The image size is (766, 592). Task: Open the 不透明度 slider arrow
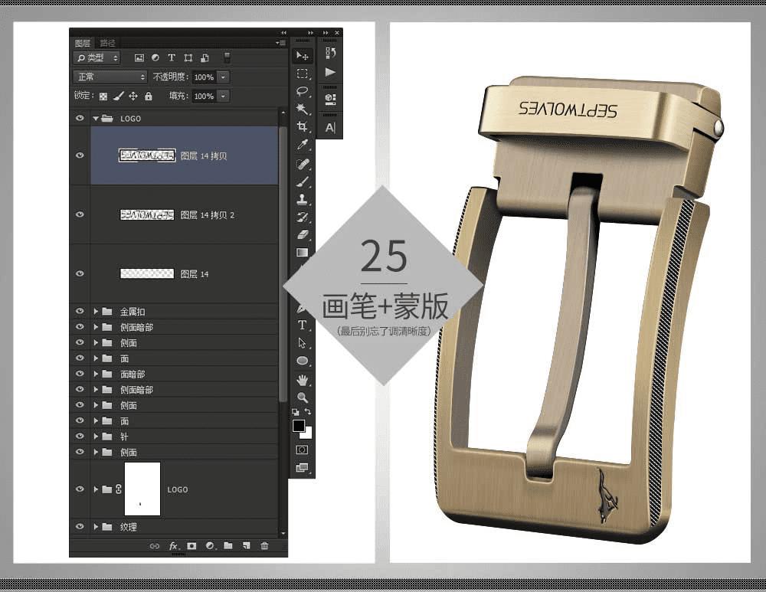(x=223, y=77)
